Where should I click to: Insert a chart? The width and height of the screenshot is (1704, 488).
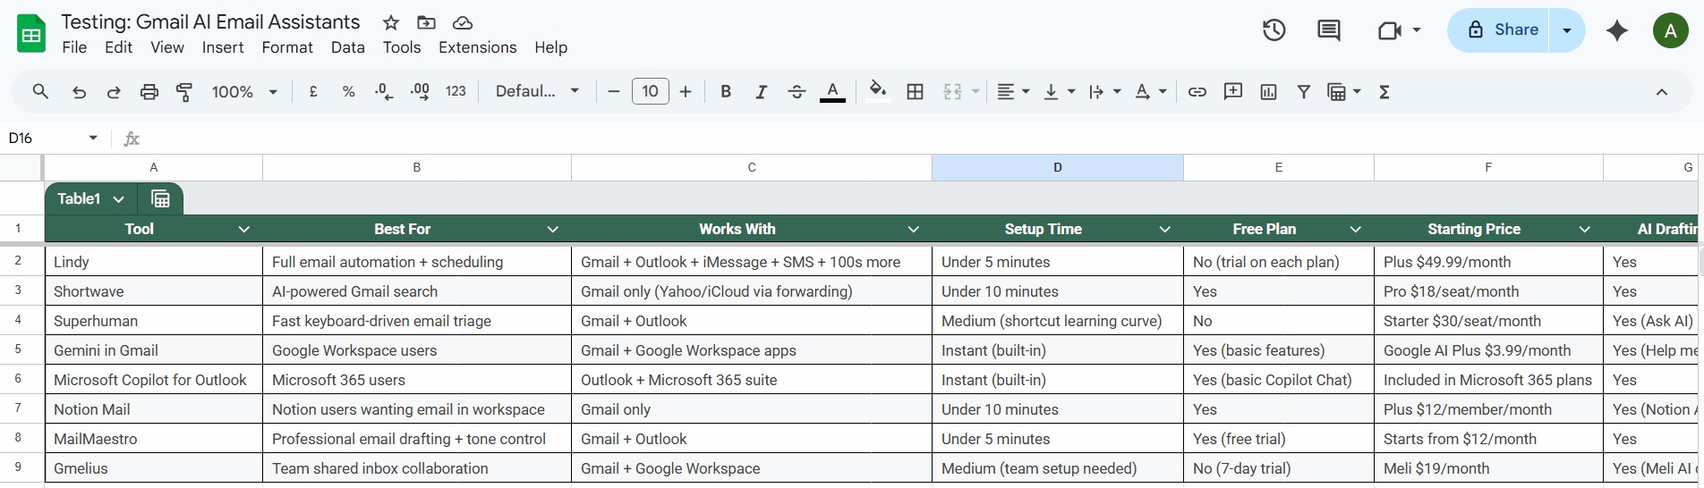tap(1268, 91)
